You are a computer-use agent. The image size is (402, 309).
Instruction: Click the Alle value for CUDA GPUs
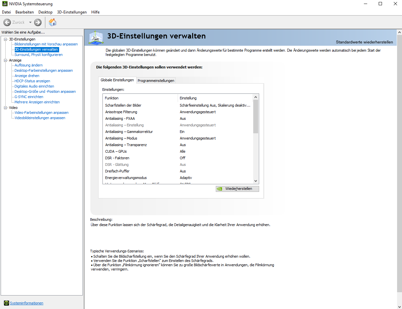coord(183,151)
